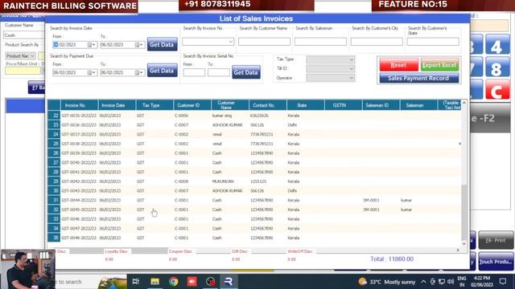Focus the Search By Customer's City field
515x289 pixels.
[x=377, y=42]
